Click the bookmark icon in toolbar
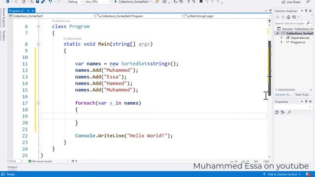This screenshot has height=177, width=315. click(x=201, y=1)
